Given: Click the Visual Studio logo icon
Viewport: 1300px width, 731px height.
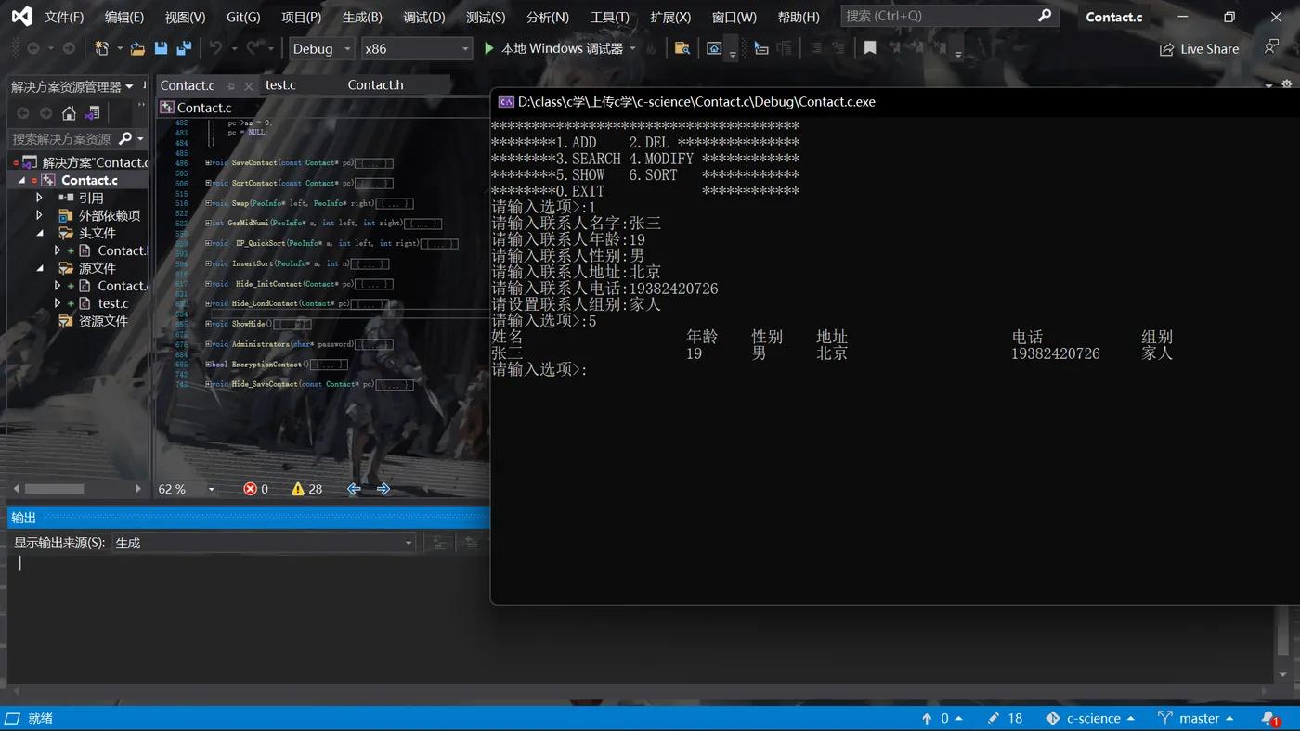Looking at the screenshot, I should click(x=21, y=17).
